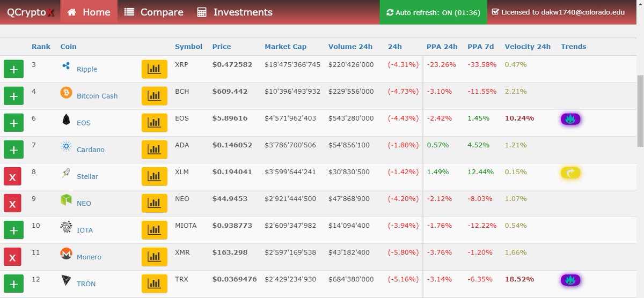
Task: Add TRON with the green plus button
Action: 13,284
